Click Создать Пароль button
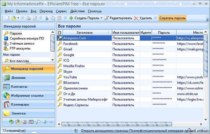 click(85, 18)
